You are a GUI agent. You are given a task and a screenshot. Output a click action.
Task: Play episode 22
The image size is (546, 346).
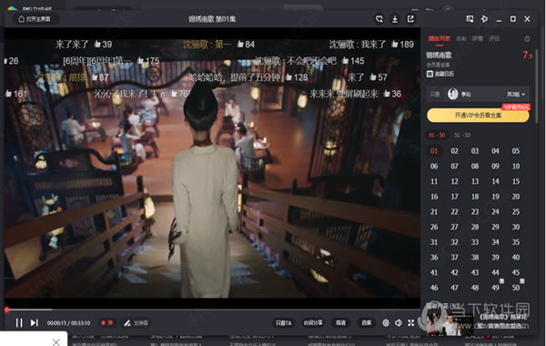(x=454, y=212)
